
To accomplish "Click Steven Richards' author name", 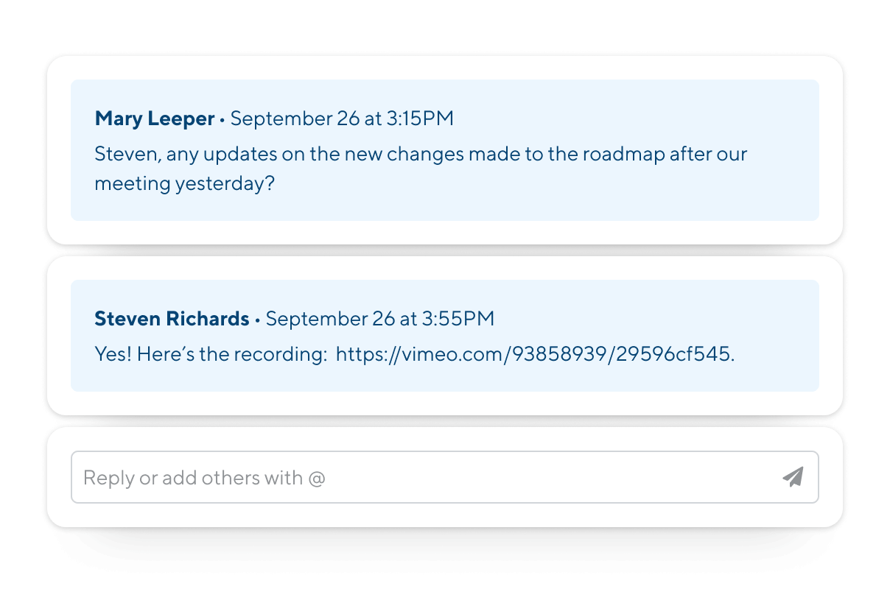I will 172,318.
